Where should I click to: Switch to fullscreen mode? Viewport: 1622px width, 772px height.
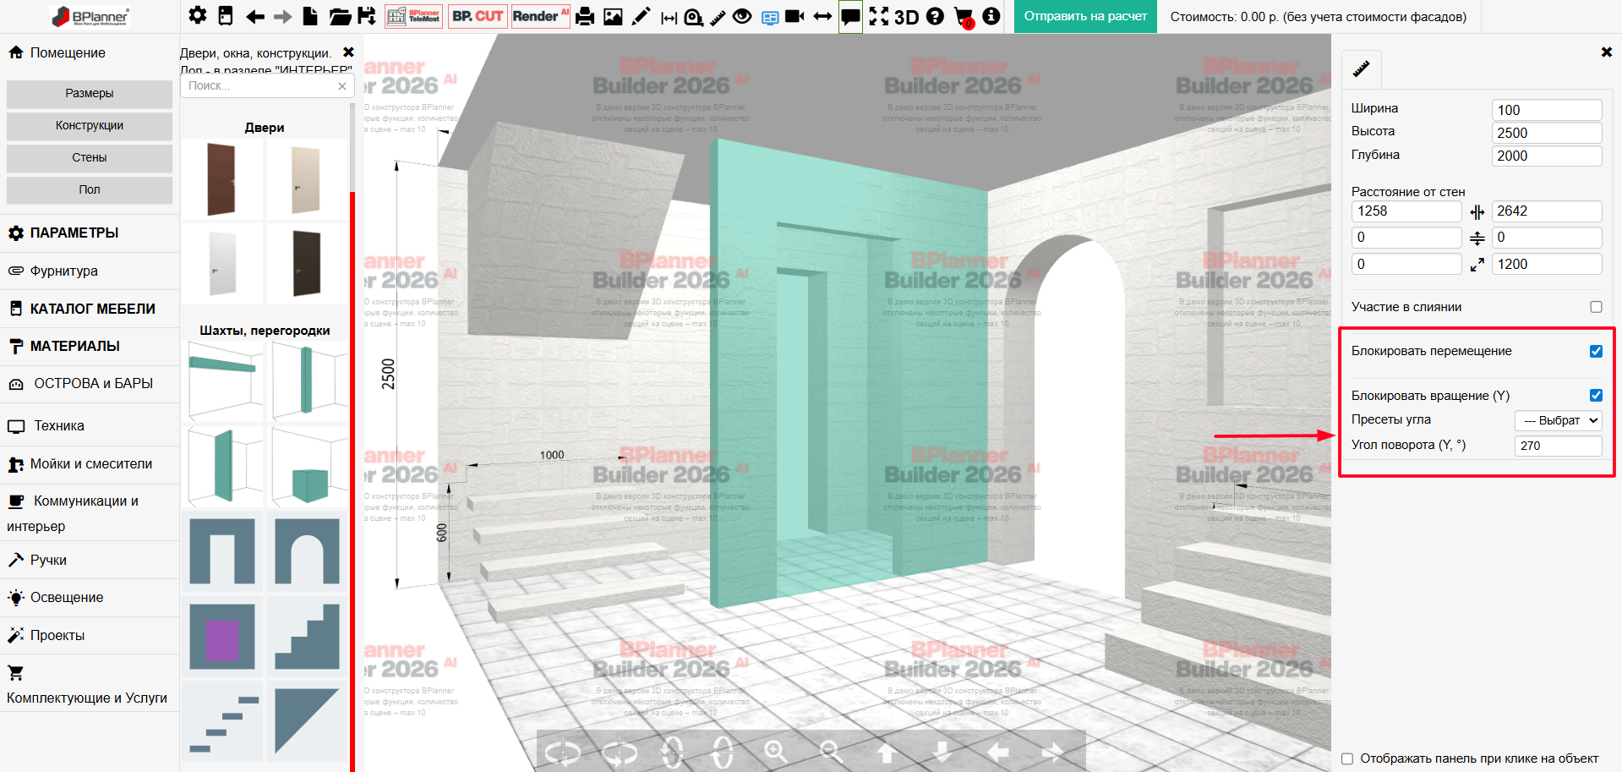(879, 16)
